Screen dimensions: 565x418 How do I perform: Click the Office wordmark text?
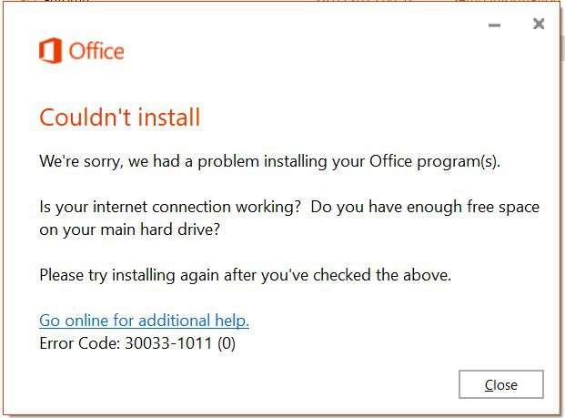96,51
